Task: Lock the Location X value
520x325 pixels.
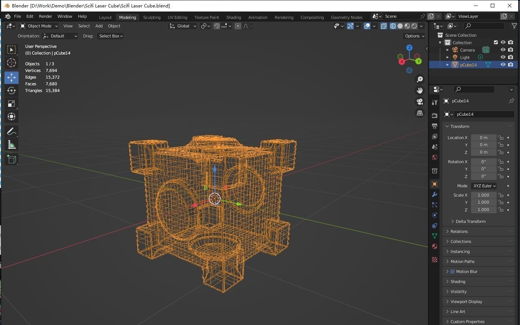Action: tap(501, 138)
